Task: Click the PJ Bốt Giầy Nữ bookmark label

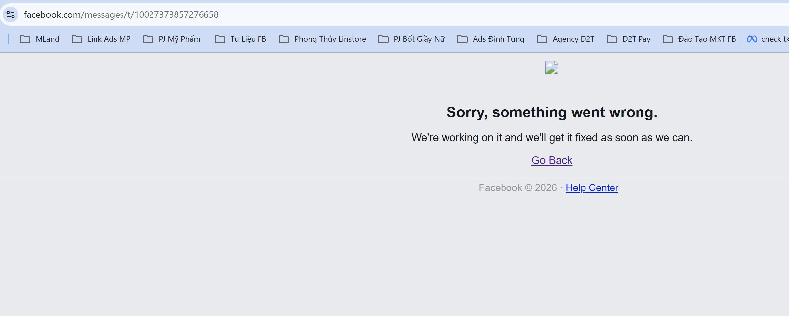Action: click(x=419, y=39)
